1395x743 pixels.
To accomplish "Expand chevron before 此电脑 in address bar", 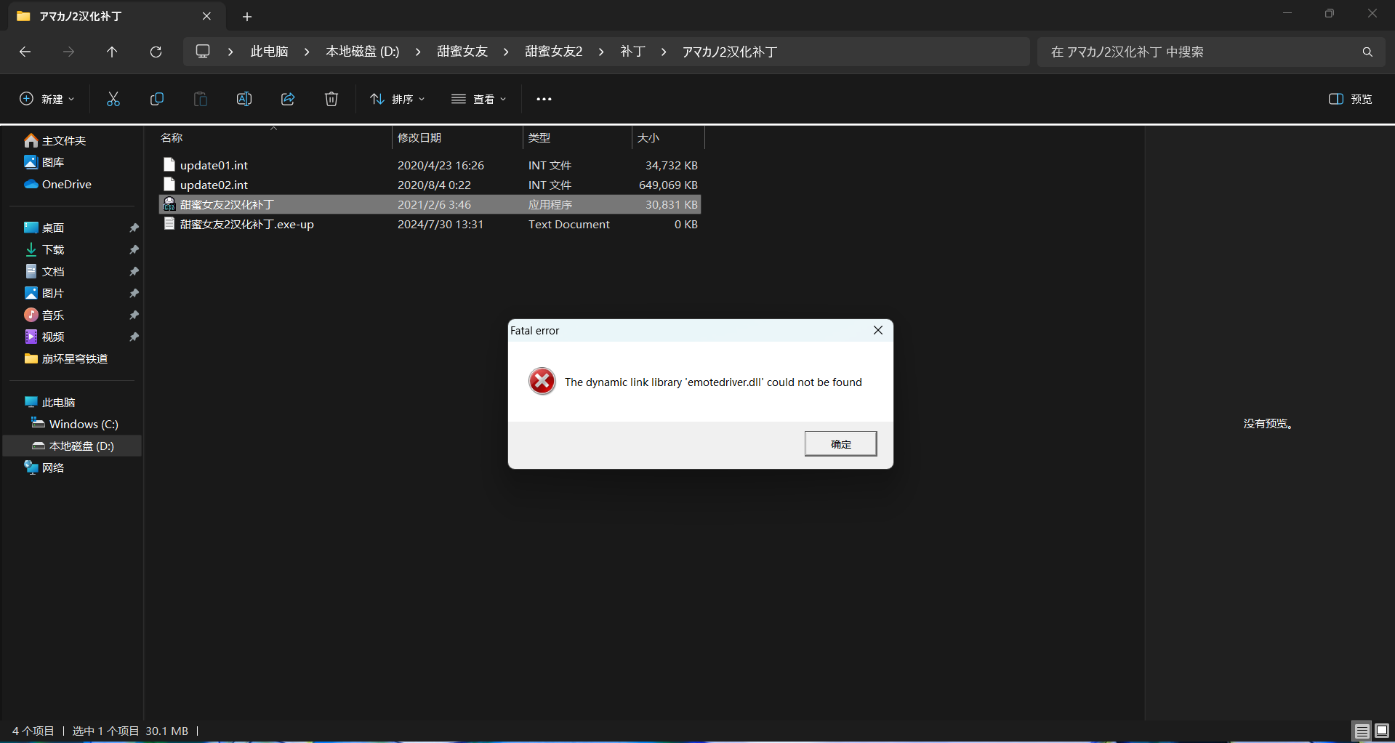I will [230, 52].
